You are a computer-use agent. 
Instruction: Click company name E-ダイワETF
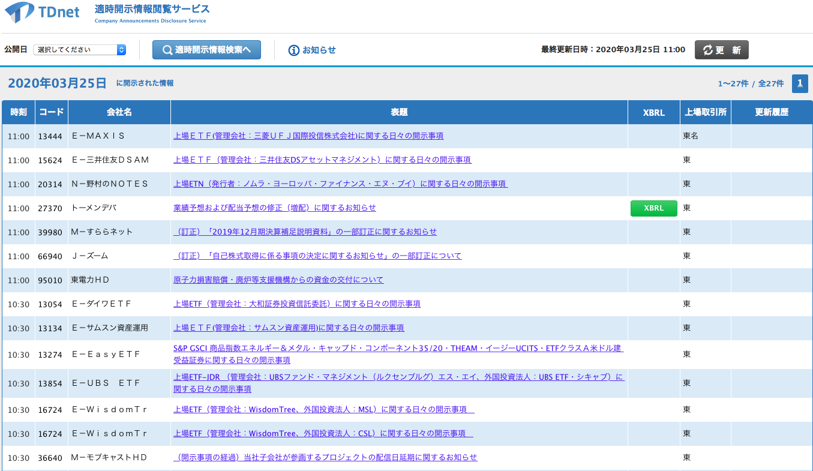[x=101, y=304]
